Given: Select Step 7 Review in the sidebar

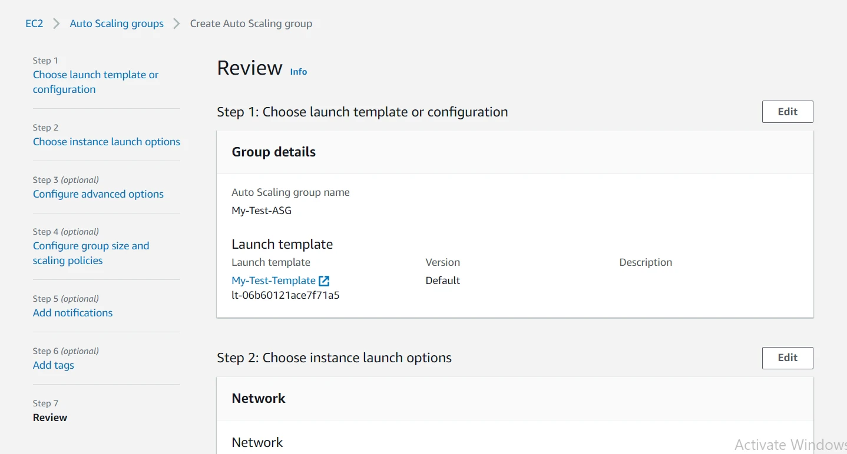Looking at the screenshot, I should [50, 417].
